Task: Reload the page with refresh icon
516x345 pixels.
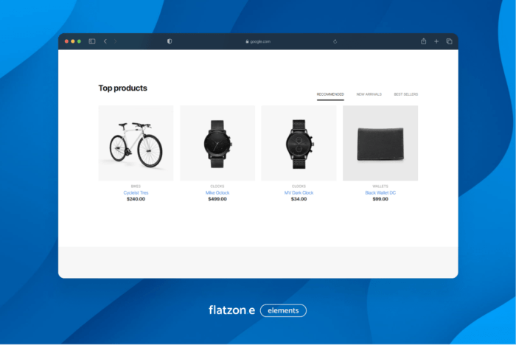Action: pyautogui.click(x=335, y=41)
